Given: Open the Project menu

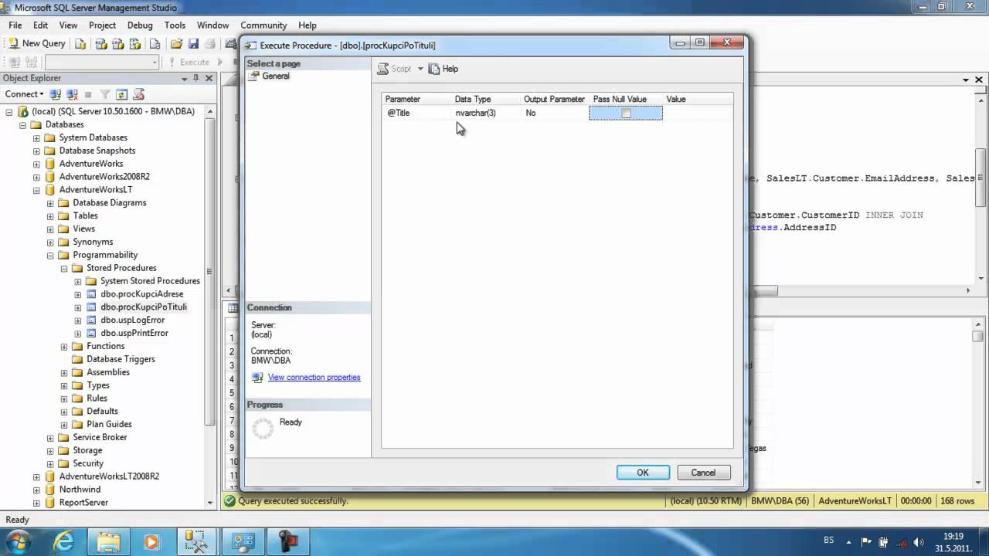Looking at the screenshot, I should tap(102, 25).
